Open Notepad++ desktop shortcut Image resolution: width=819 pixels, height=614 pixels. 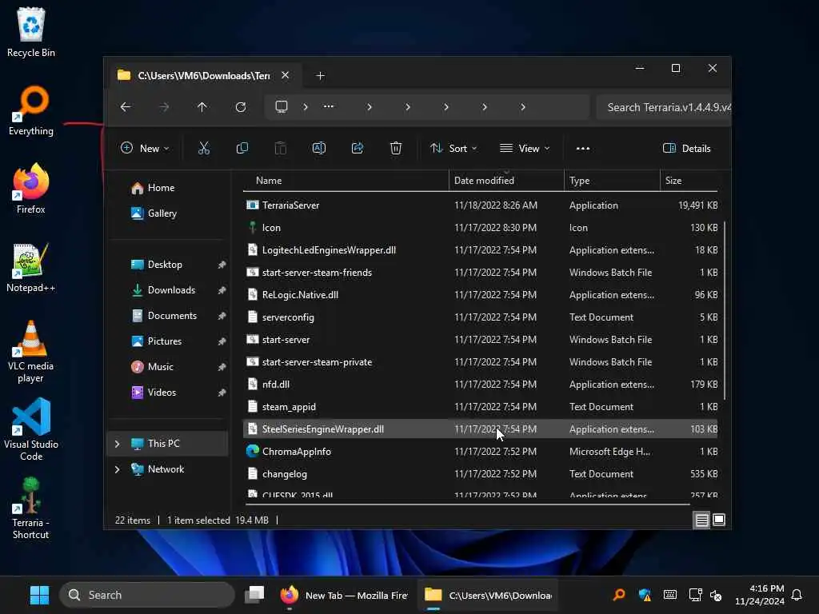point(31,267)
